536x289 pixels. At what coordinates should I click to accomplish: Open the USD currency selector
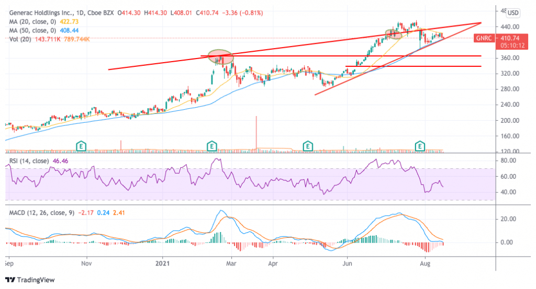coord(513,13)
